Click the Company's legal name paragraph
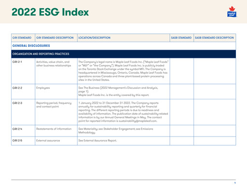 [x=123, y=71]
